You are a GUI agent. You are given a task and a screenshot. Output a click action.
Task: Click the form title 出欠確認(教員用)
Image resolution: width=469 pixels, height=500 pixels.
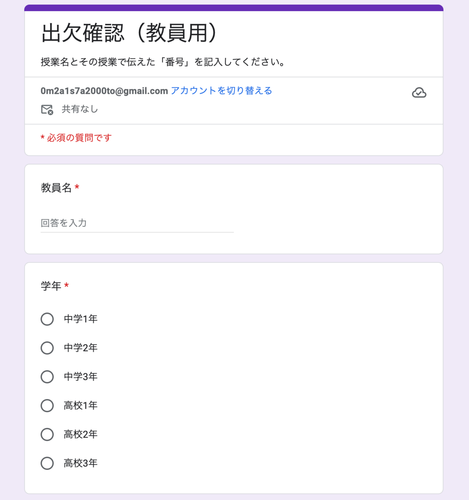coord(129,33)
